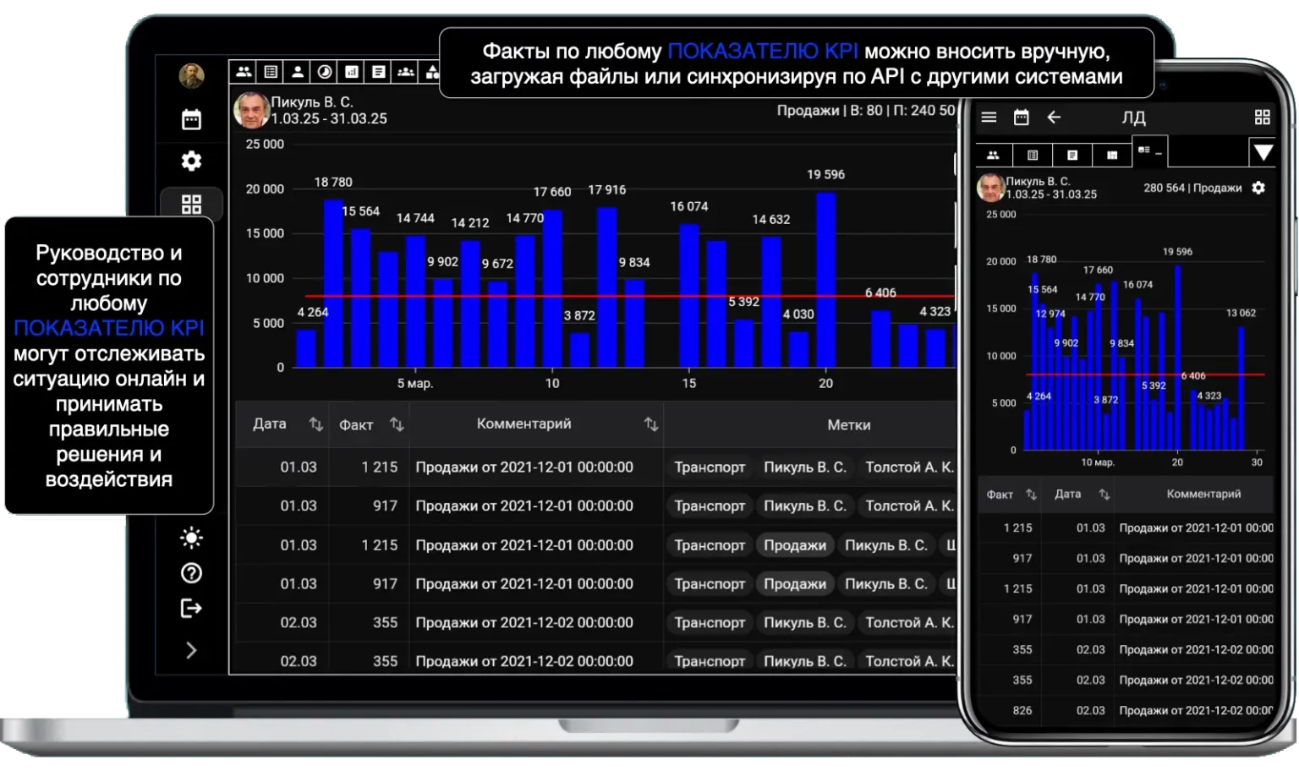Click Продажи tag in laptop row with 917
This screenshot has height=771, width=1299.
pos(795,584)
